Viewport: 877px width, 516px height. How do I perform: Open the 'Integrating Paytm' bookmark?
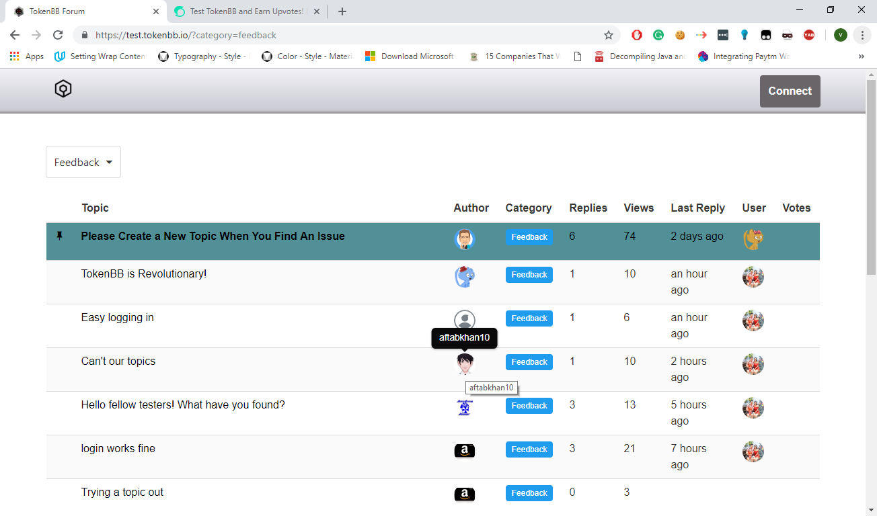(x=743, y=56)
